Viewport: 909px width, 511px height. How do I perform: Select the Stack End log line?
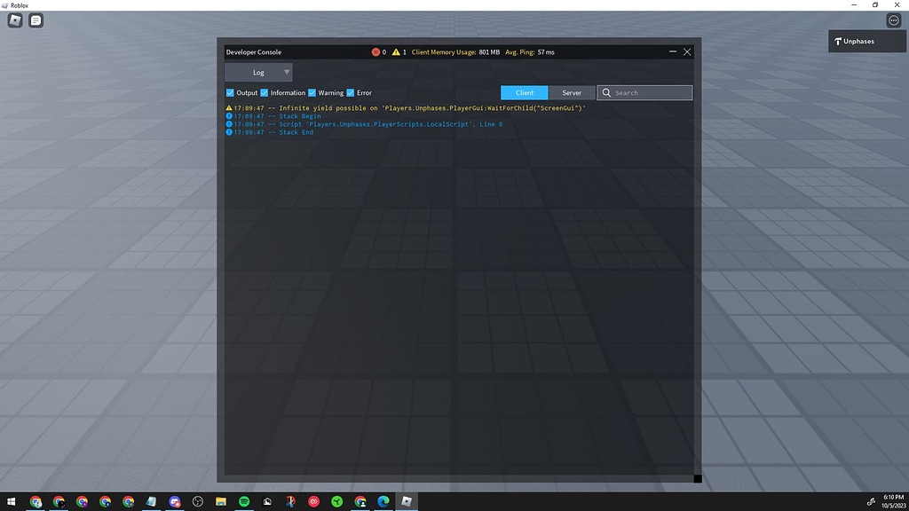270,132
